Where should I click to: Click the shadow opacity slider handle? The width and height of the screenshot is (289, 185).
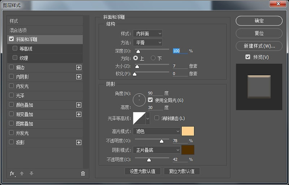149,160
